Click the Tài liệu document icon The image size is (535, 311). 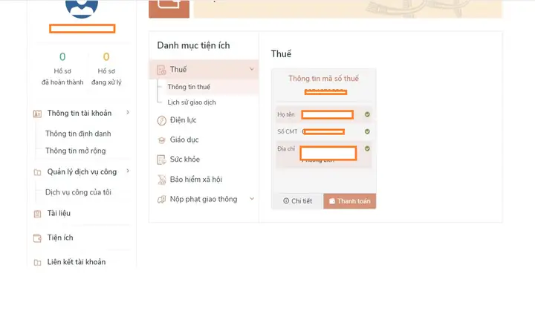(x=37, y=214)
